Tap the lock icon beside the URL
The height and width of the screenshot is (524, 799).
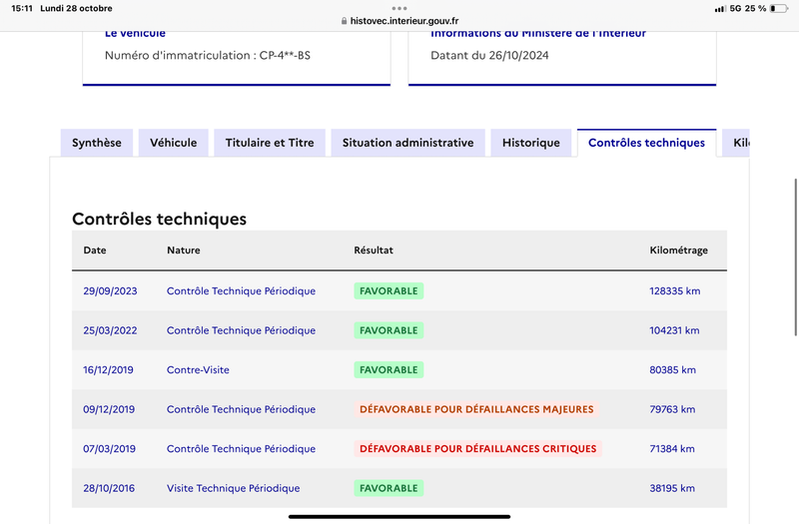(x=344, y=21)
